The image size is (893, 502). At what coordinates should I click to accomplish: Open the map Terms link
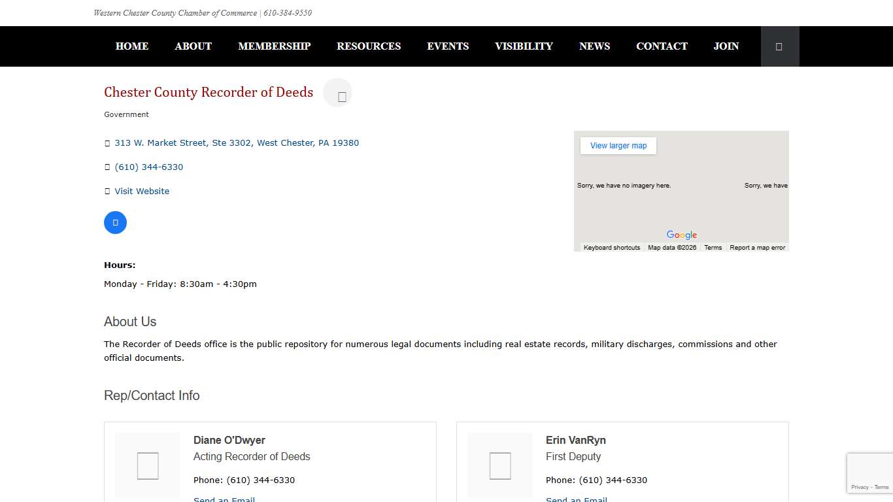[x=713, y=247]
